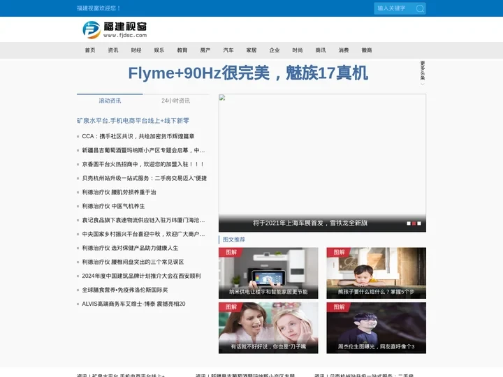Open the CCA 携手社区共识 article

pos(138,136)
